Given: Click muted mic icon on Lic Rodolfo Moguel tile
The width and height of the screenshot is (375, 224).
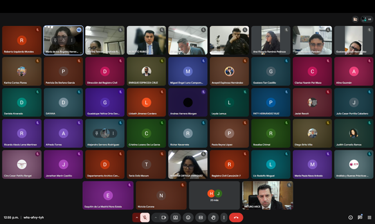Looking at the screenshot, I should pyautogui.click(x=286, y=154).
